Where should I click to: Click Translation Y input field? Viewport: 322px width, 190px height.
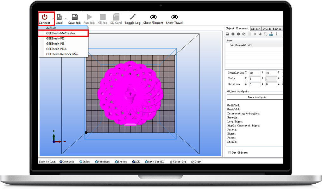pos(271,73)
